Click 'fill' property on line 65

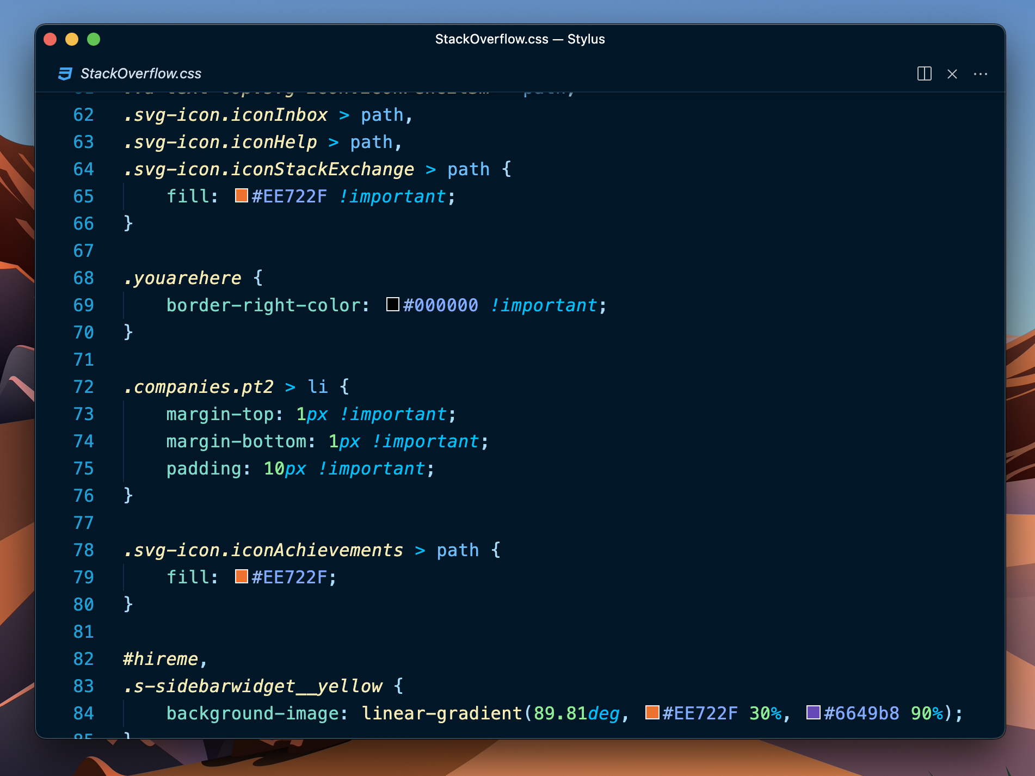coord(188,196)
